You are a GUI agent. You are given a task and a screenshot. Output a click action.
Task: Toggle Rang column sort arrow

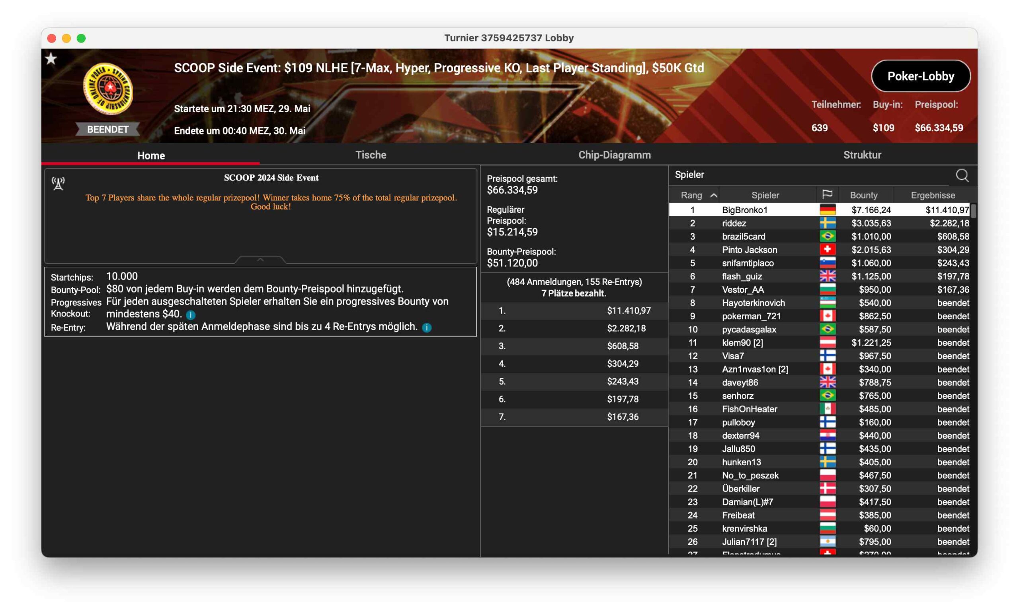coord(713,196)
